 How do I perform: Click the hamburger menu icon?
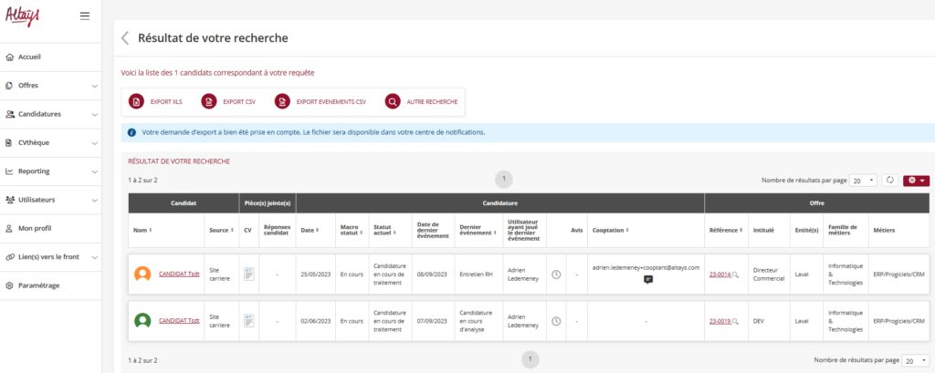click(x=85, y=16)
